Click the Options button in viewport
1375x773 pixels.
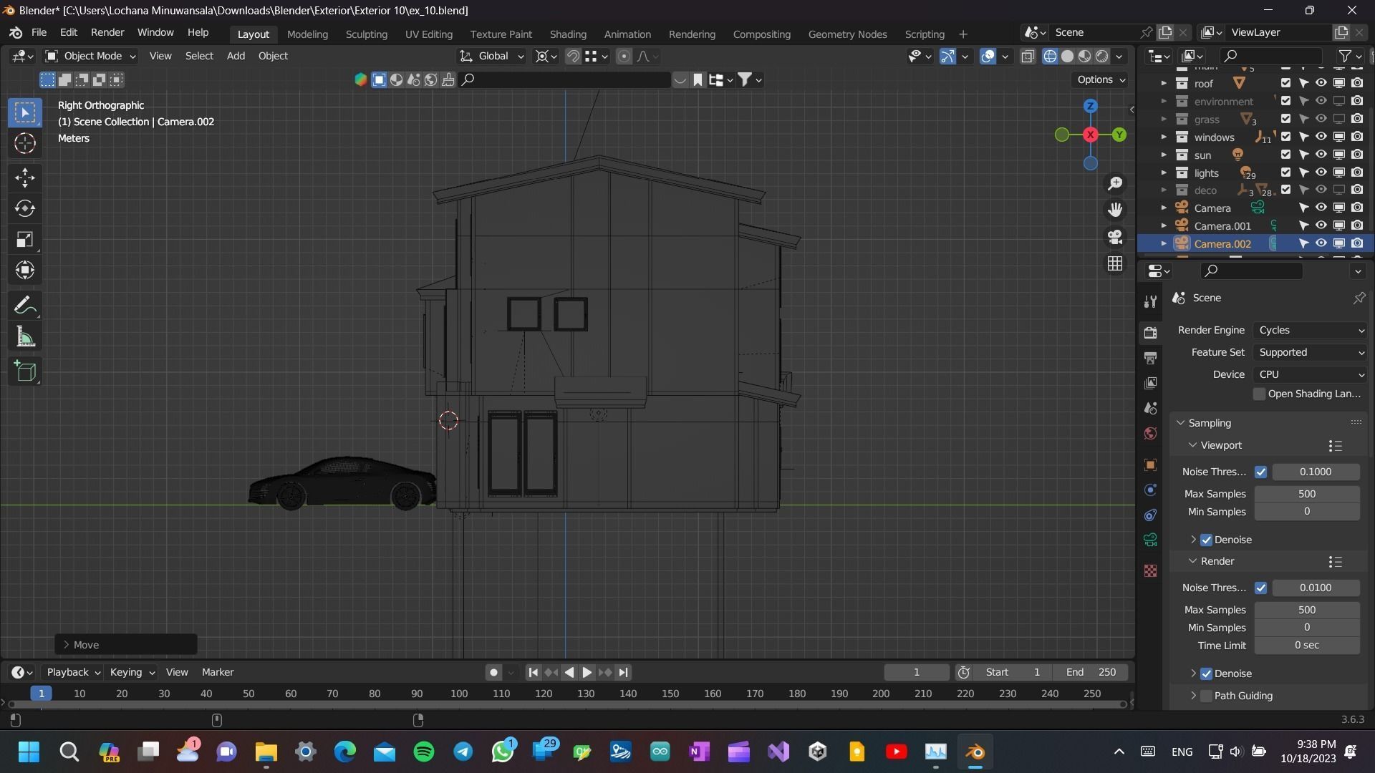coord(1100,79)
